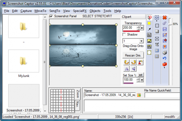This screenshot has width=182, height=121.
Task: Click the floppy with red plus icon
Action: [164, 41]
